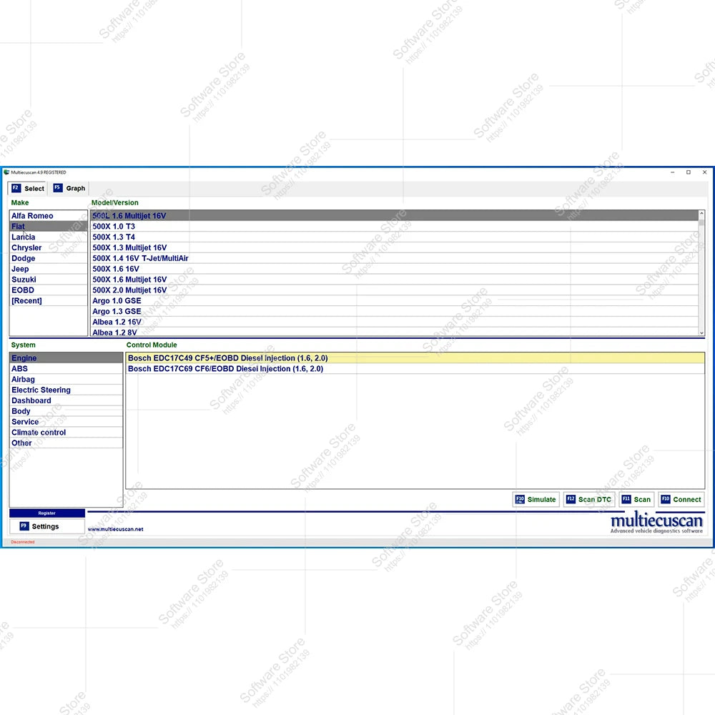Screen dimensions: 715x715
Task: Choose 500X 1.3 T4 model
Action: pyautogui.click(x=395, y=237)
